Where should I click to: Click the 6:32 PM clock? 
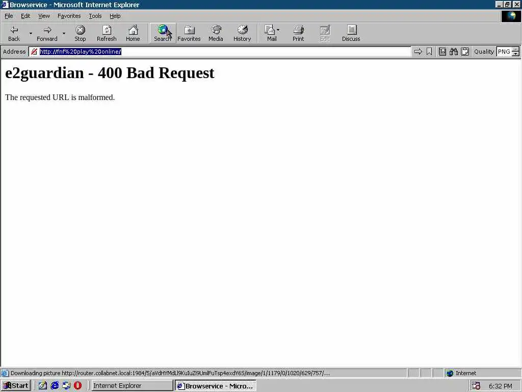(501, 386)
